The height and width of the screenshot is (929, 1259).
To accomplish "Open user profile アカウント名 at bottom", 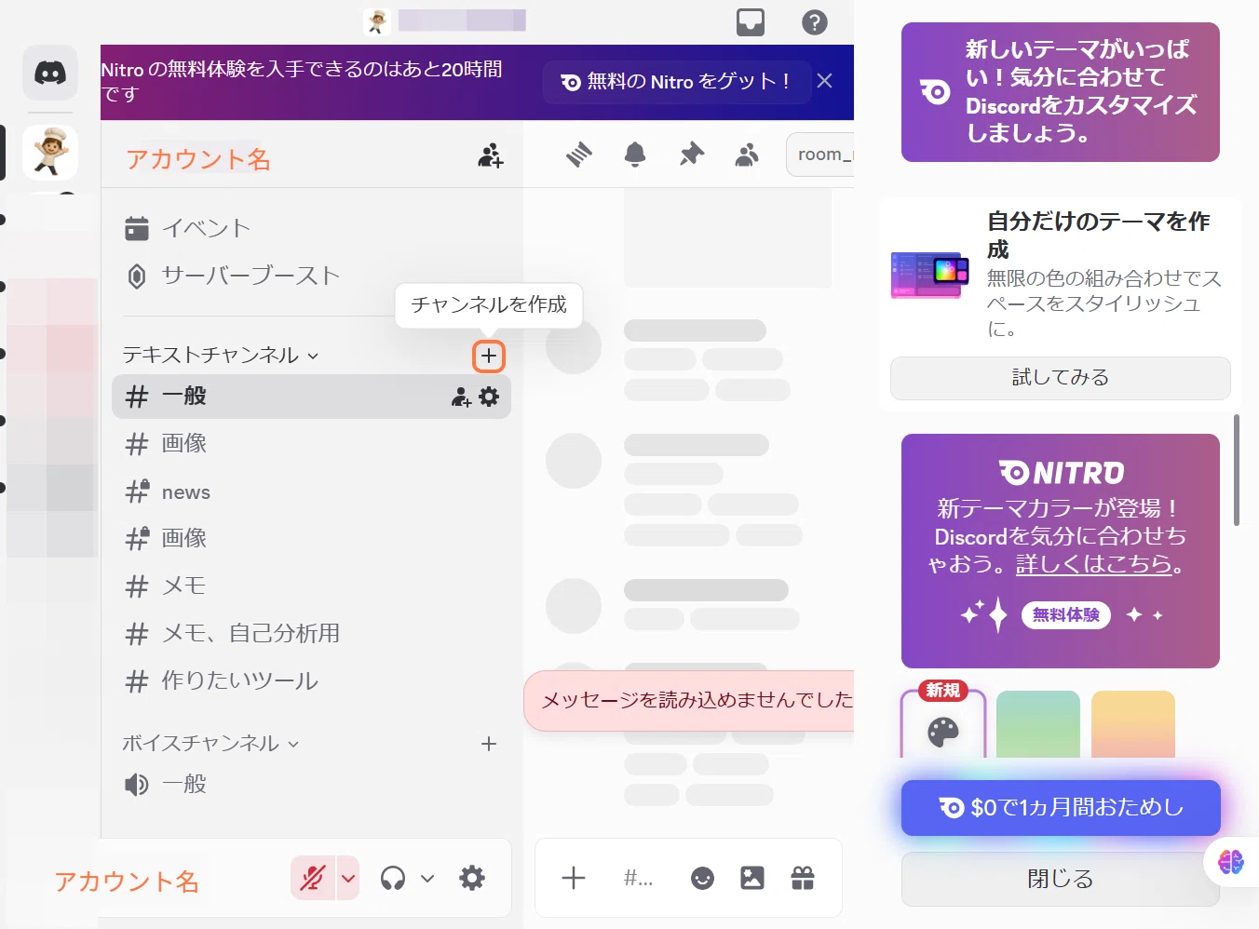I will [127, 881].
